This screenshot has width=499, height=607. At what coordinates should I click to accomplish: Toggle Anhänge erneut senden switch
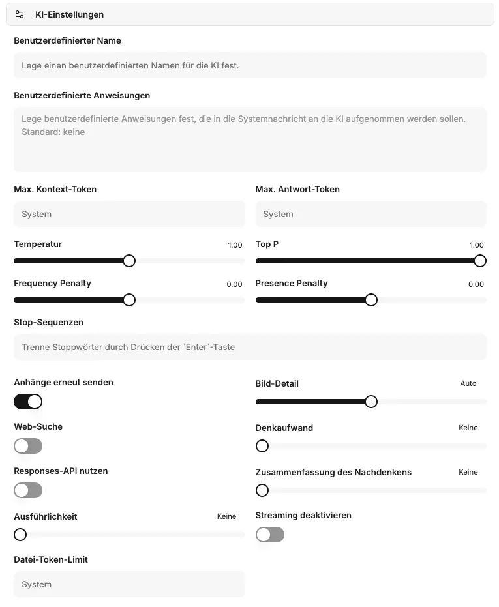tap(28, 402)
